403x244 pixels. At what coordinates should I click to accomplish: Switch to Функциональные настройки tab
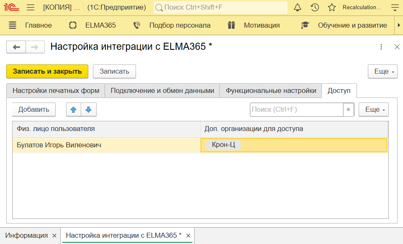pyautogui.click(x=271, y=90)
